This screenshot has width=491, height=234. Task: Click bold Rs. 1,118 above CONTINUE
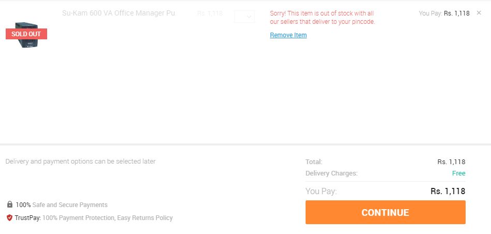pyautogui.click(x=448, y=191)
